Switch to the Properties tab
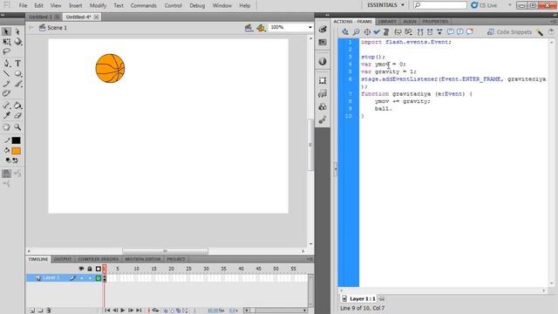Image resolution: width=558 pixels, height=314 pixels. click(435, 21)
